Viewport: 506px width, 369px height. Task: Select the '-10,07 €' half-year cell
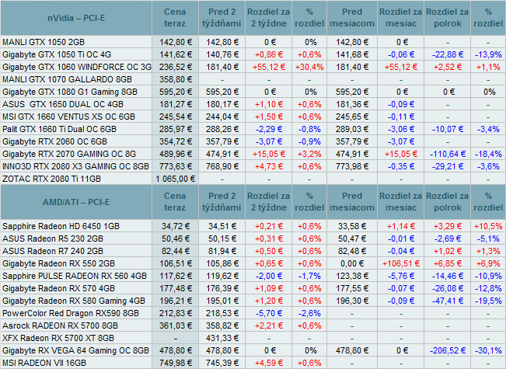(448, 129)
